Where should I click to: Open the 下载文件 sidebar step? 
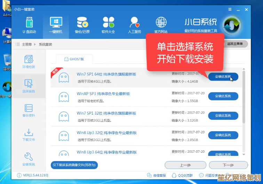(29, 135)
